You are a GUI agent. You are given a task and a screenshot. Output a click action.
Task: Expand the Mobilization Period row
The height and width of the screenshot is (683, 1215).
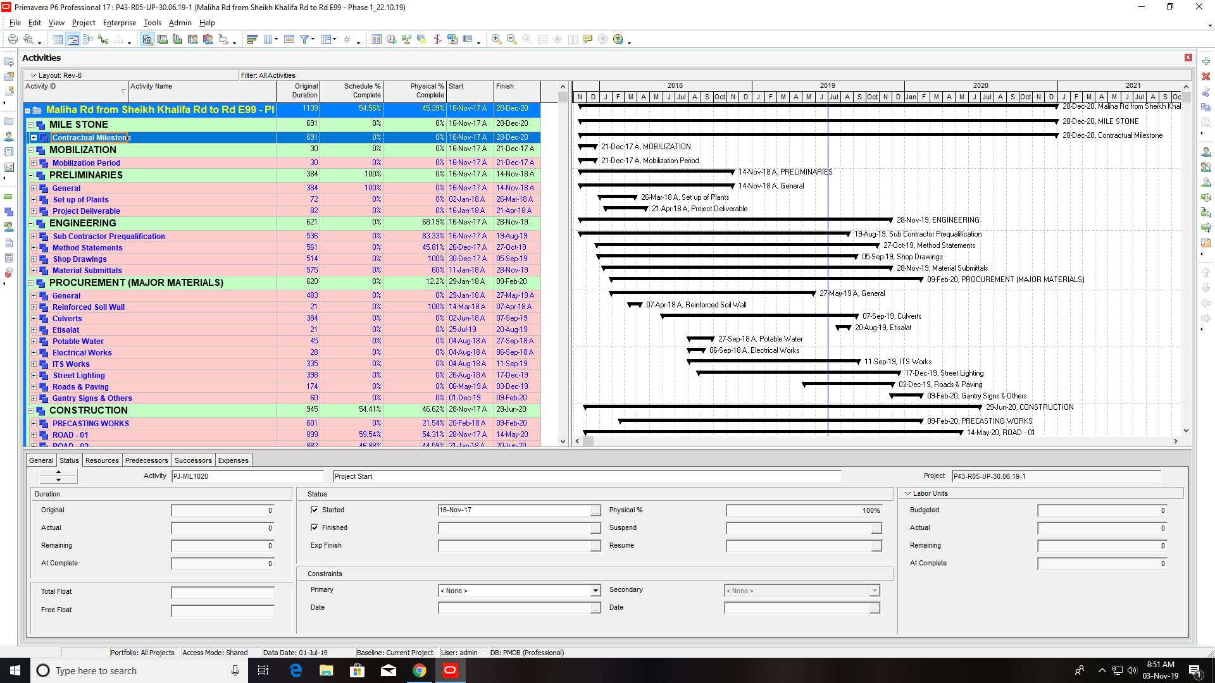[x=34, y=163]
